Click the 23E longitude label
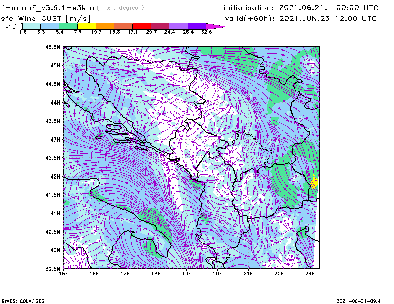 pyautogui.click(x=310, y=274)
